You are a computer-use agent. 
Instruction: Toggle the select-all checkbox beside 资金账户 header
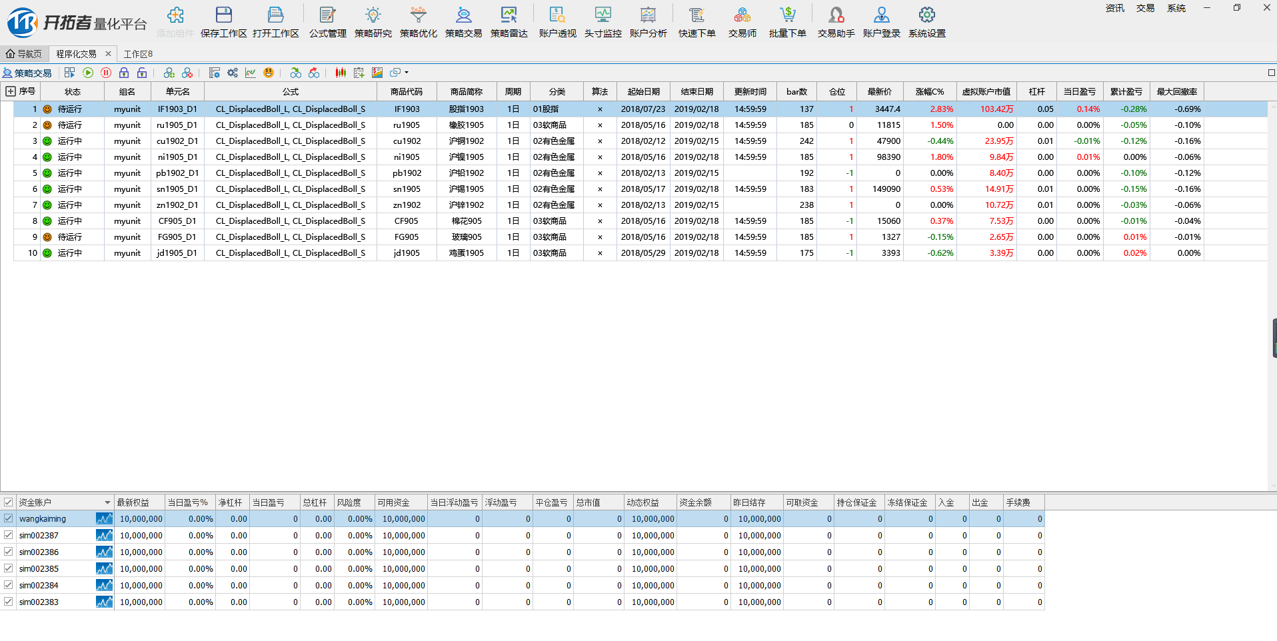click(9, 502)
